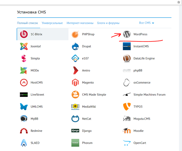Switch to 'Полный список' tab
Image resolution: width=182 pixels, height=151 pixels.
(x=28, y=23)
